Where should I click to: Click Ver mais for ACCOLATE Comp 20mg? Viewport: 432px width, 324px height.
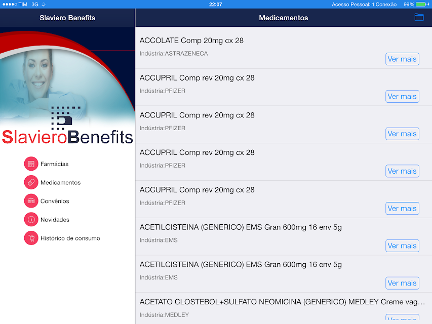pos(402,59)
